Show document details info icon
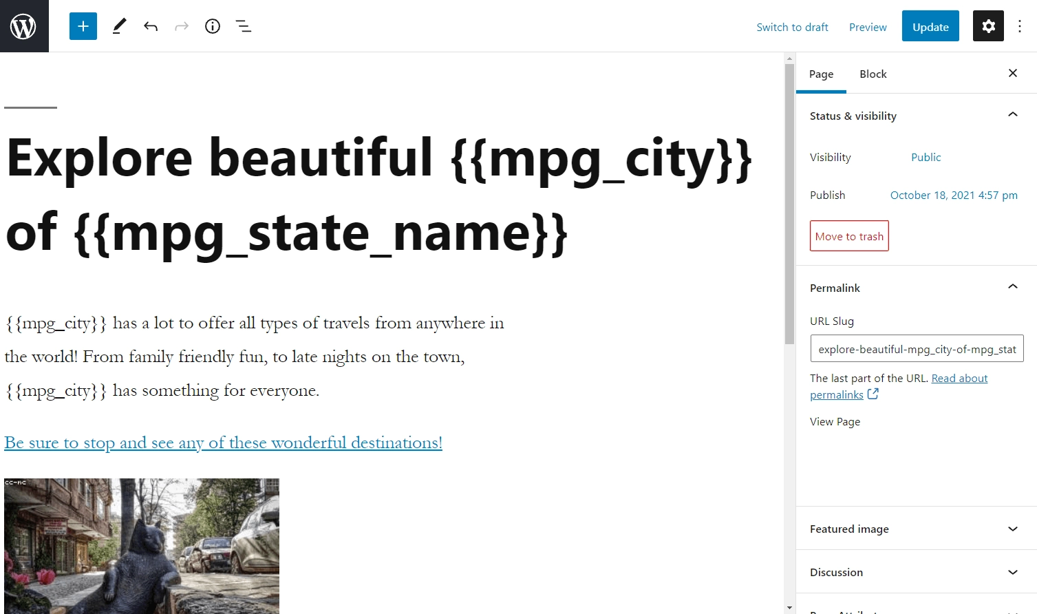This screenshot has width=1037, height=614. point(213,26)
